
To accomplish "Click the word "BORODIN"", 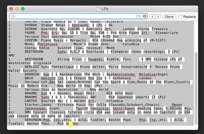I will [x=32, y=75].
